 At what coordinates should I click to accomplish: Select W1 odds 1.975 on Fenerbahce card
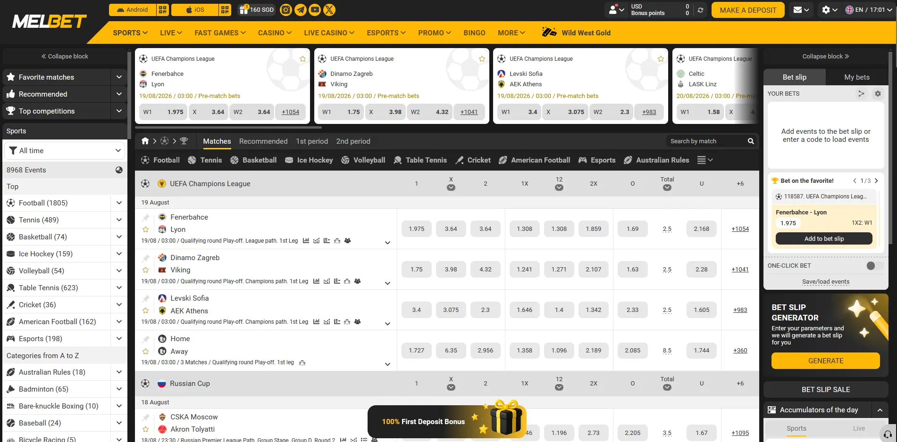coord(163,112)
